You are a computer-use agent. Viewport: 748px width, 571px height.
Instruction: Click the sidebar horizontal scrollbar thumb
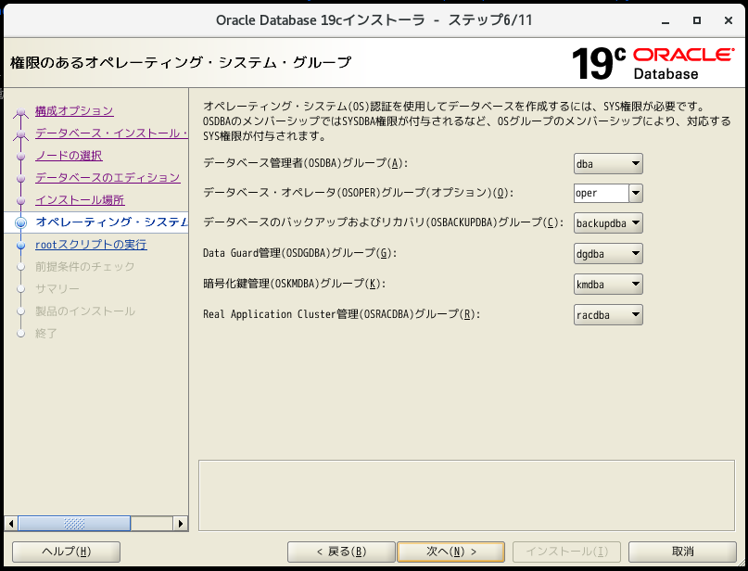(74, 524)
